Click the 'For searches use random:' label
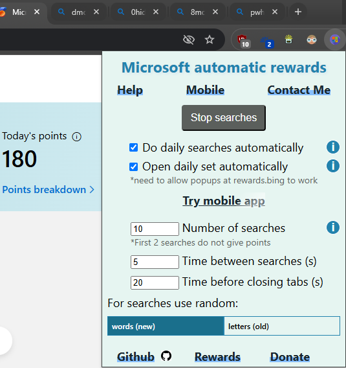The image size is (346, 368). point(173,303)
